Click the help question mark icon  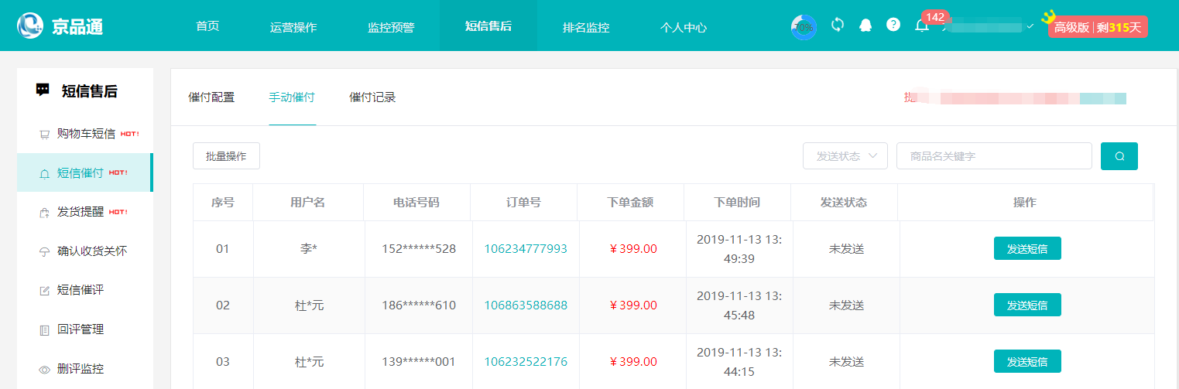pos(893,25)
